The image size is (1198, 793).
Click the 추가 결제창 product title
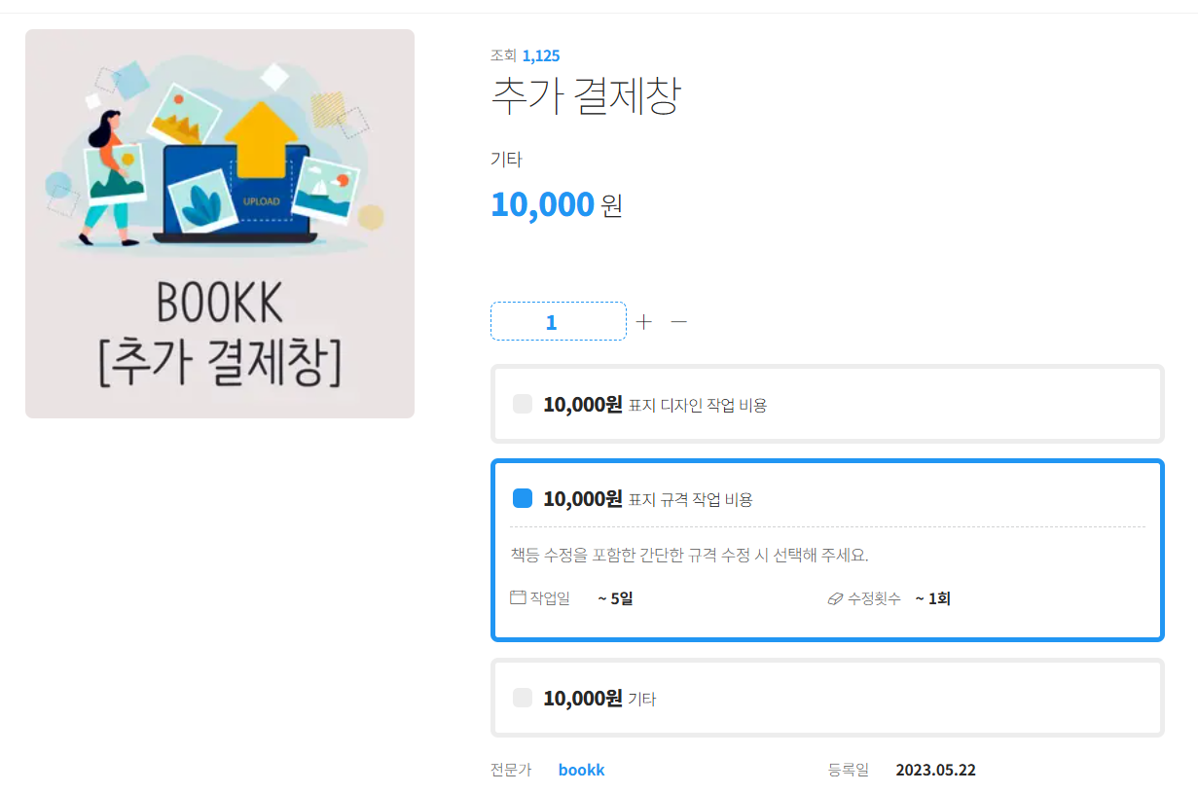tap(586, 95)
